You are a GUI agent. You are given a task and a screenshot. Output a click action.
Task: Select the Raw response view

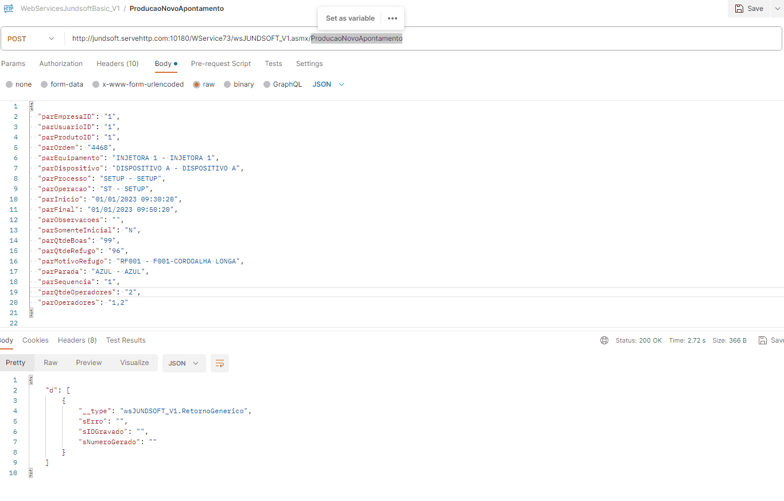point(51,363)
